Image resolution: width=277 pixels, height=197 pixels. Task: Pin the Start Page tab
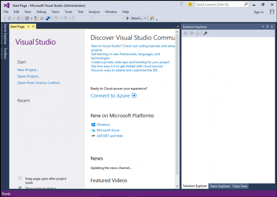click(x=28, y=27)
